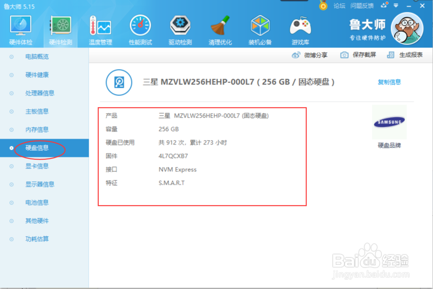Screen dimensions: 433x289
Task: Click 生成报表 button text
Action: [x=411, y=55]
